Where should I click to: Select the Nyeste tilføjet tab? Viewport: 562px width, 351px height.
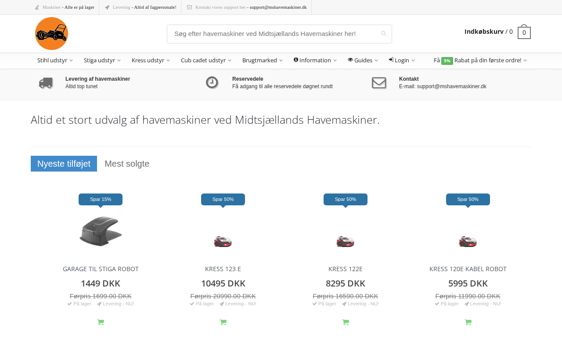[64, 164]
